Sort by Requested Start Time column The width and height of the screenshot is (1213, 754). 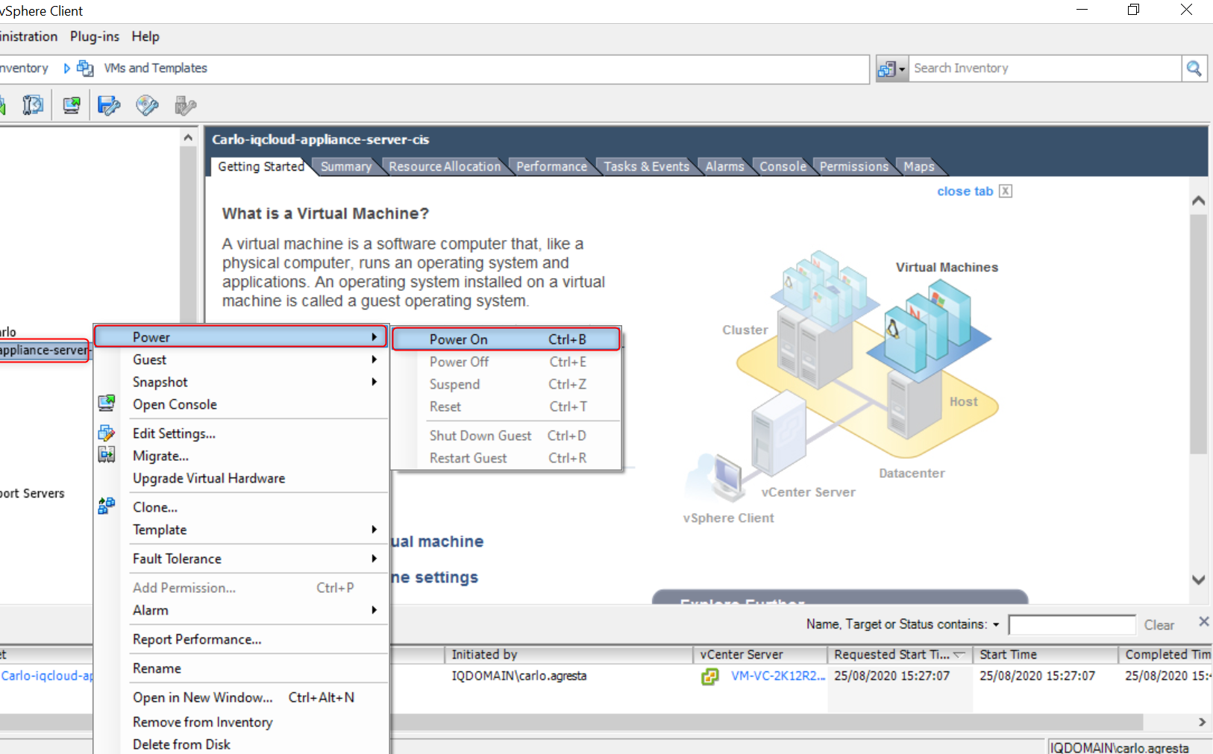900,654
